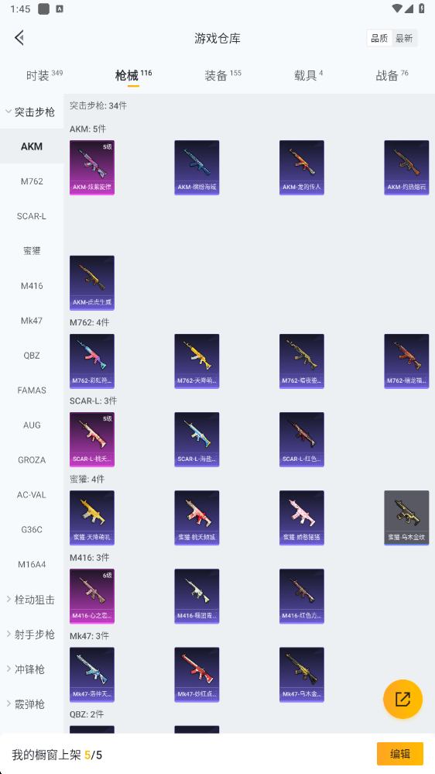435x774 pixels.
Task: Open the AKM-缤纷海域 weapon skin
Action: click(x=197, y=167)
